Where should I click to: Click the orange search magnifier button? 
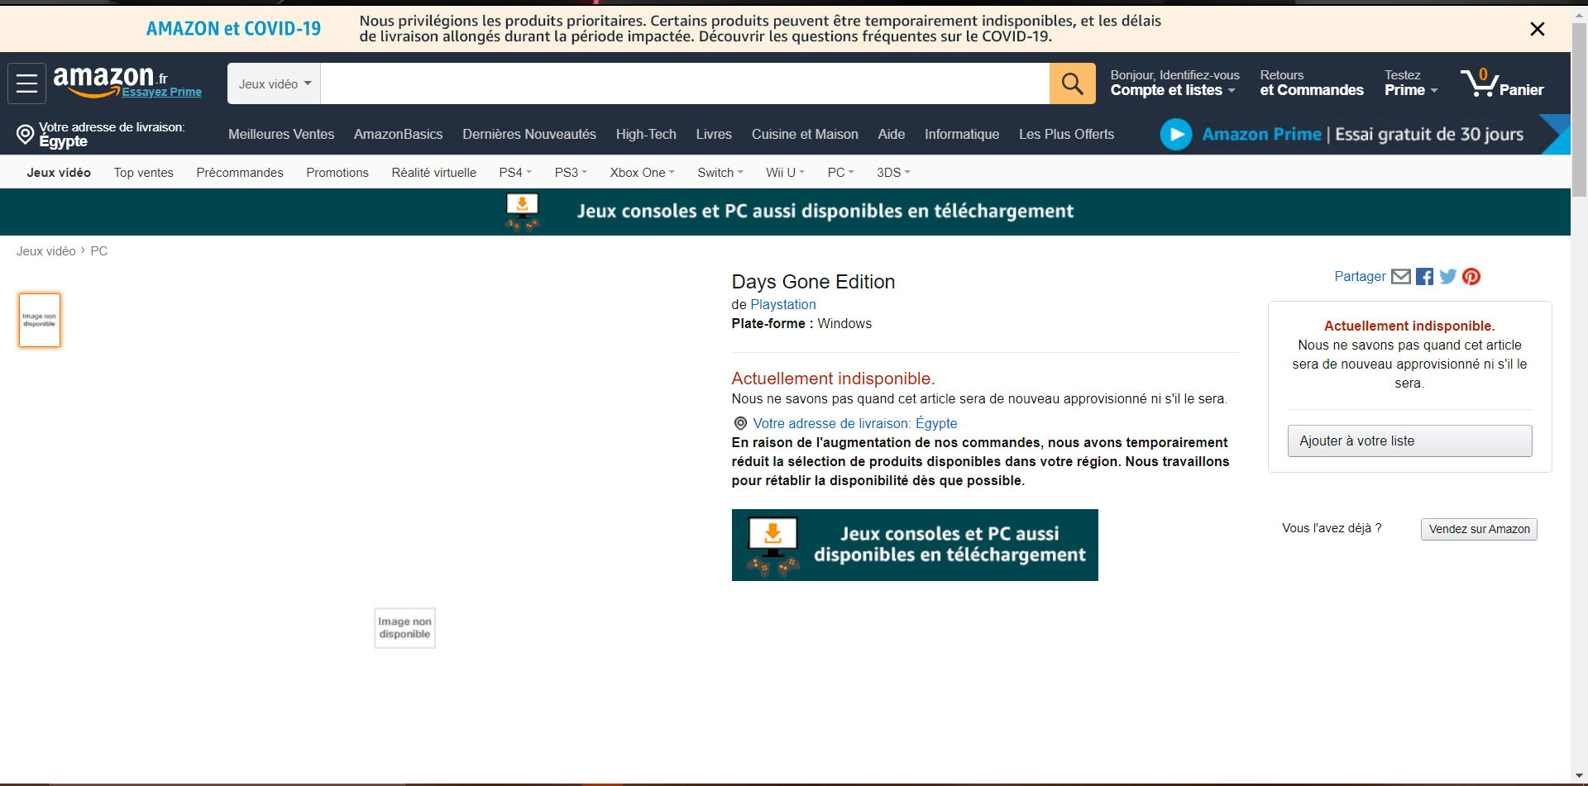coord(1072,83)
